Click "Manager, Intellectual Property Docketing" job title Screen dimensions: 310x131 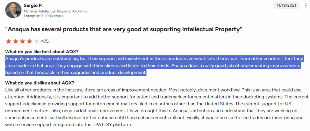55,11
